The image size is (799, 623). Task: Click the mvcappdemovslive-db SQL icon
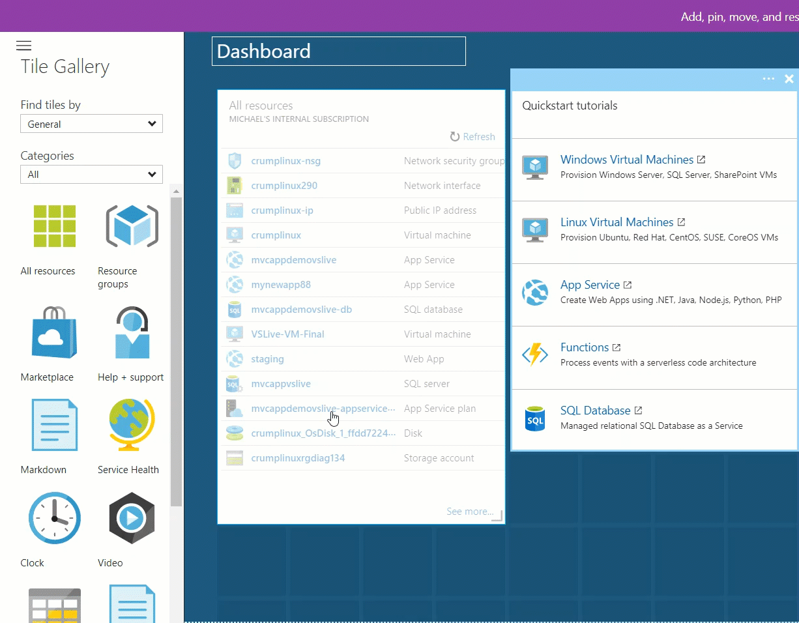(x=234, y=310)
